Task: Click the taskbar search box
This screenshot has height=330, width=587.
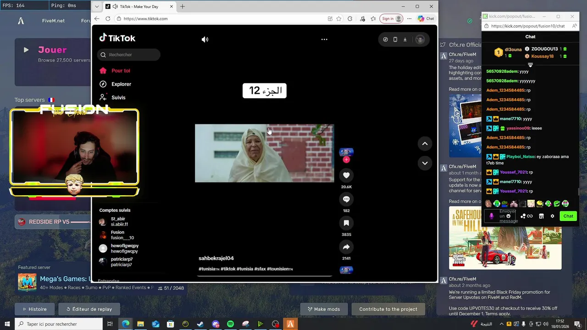Action: [59, 324]
